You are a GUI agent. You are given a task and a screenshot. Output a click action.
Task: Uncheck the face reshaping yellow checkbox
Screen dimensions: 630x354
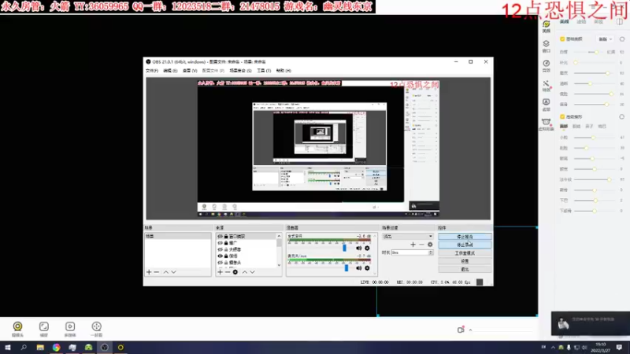pyautogui.click(x=562, y=116)
